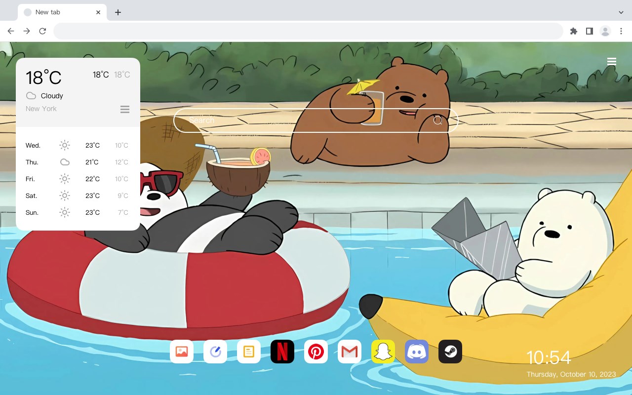Click the magnifier icon in search bar
The image size is (632, 395).
click(438, 120)
